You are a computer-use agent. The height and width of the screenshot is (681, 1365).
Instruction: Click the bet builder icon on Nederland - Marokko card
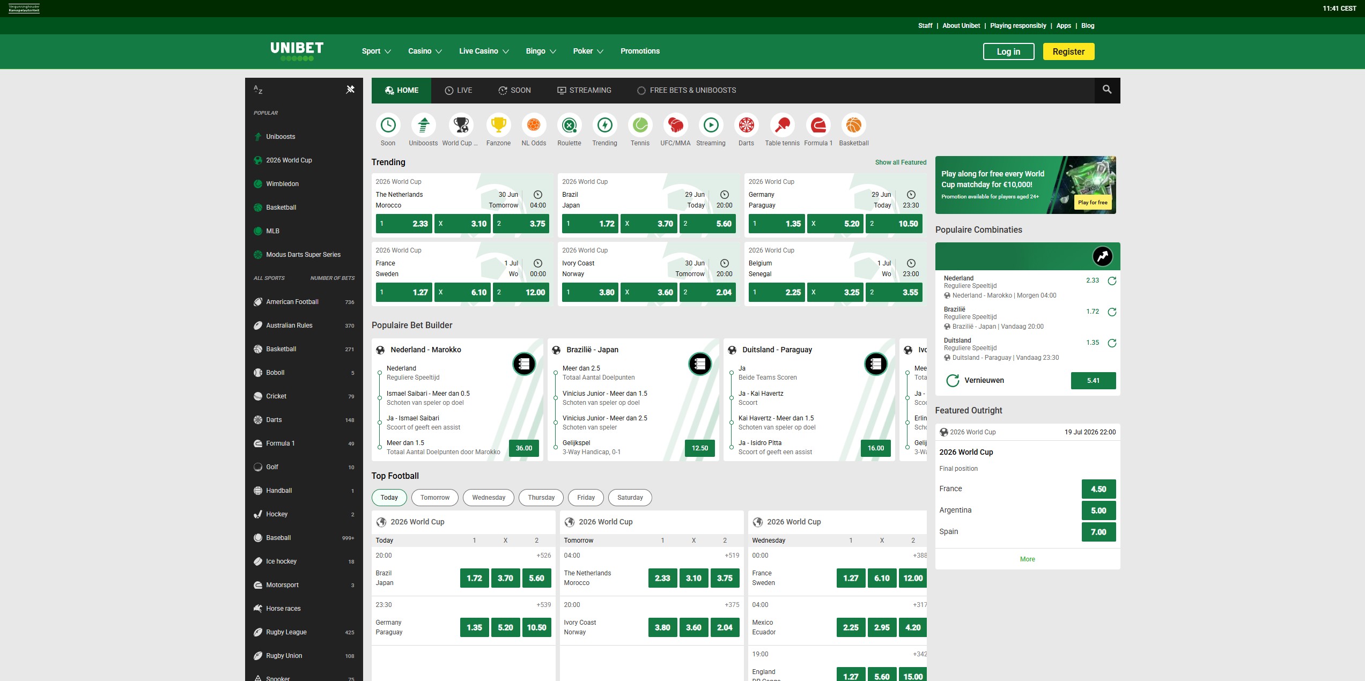coord(524,364)
